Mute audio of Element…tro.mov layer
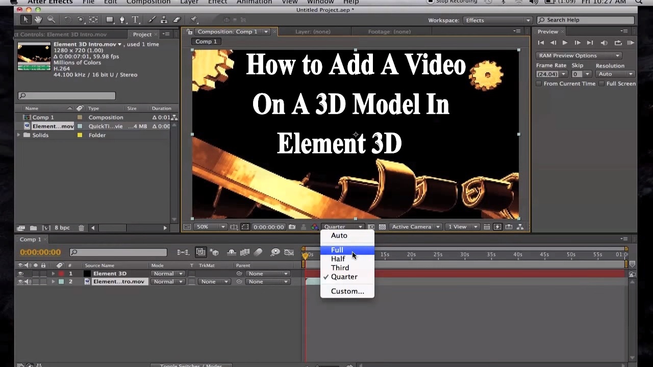This screenshot has height=367, width=653. (x=28, y=282)
